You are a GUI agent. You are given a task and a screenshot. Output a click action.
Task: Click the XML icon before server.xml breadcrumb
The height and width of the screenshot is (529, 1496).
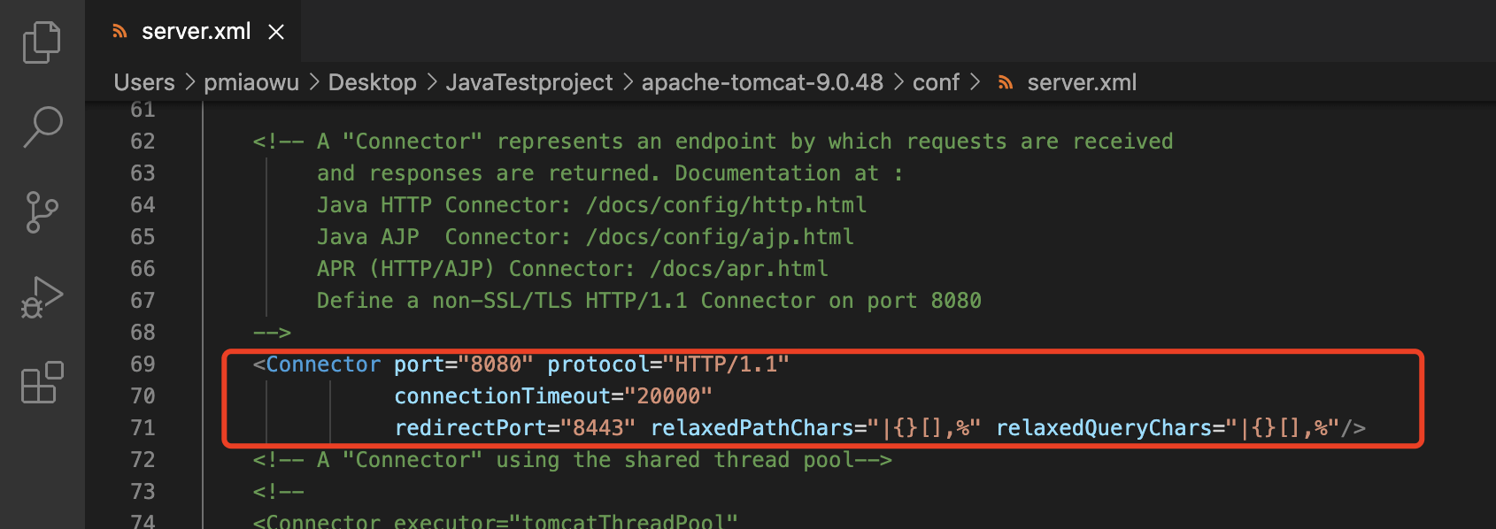(x=1005, y=82)
